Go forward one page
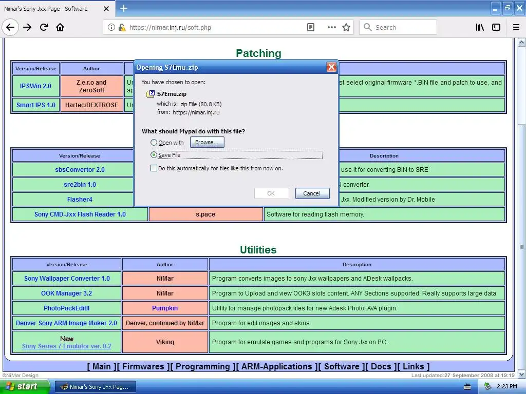 (x=28, y=27)
